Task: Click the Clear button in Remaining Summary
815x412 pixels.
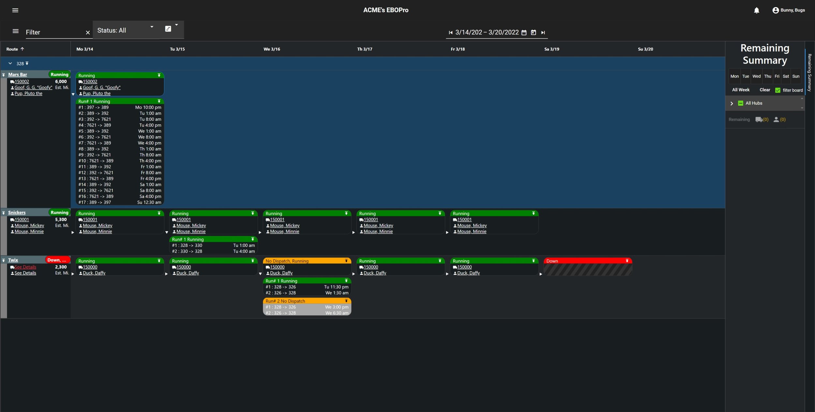Action: [x=765, y=90]
